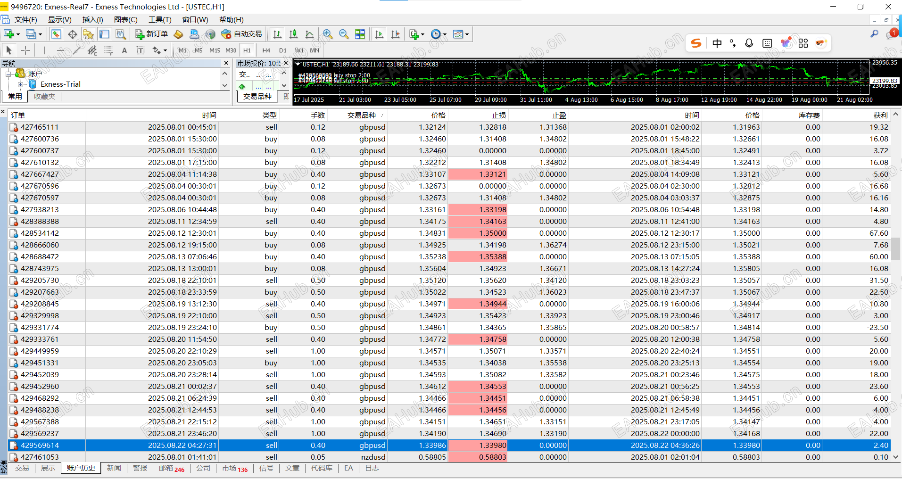Viewport: 902px width, 479px height.
Task: Open the Strategy Tester icon
Action: pyautogui.click(x=121, y=34)
